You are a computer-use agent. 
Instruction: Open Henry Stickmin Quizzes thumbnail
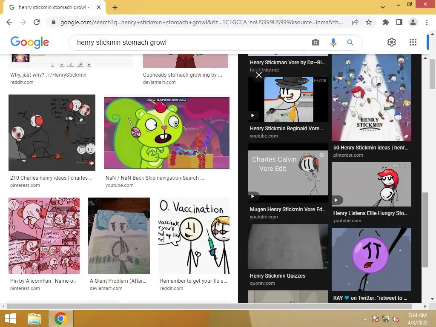click(x=288, y=247)
